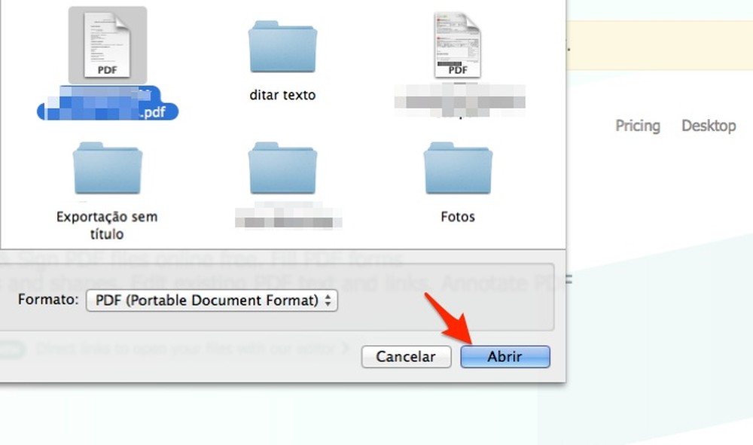Click Abrir to open the selected PDF
This screenshot has height=445, width=753.
(505, 356)
